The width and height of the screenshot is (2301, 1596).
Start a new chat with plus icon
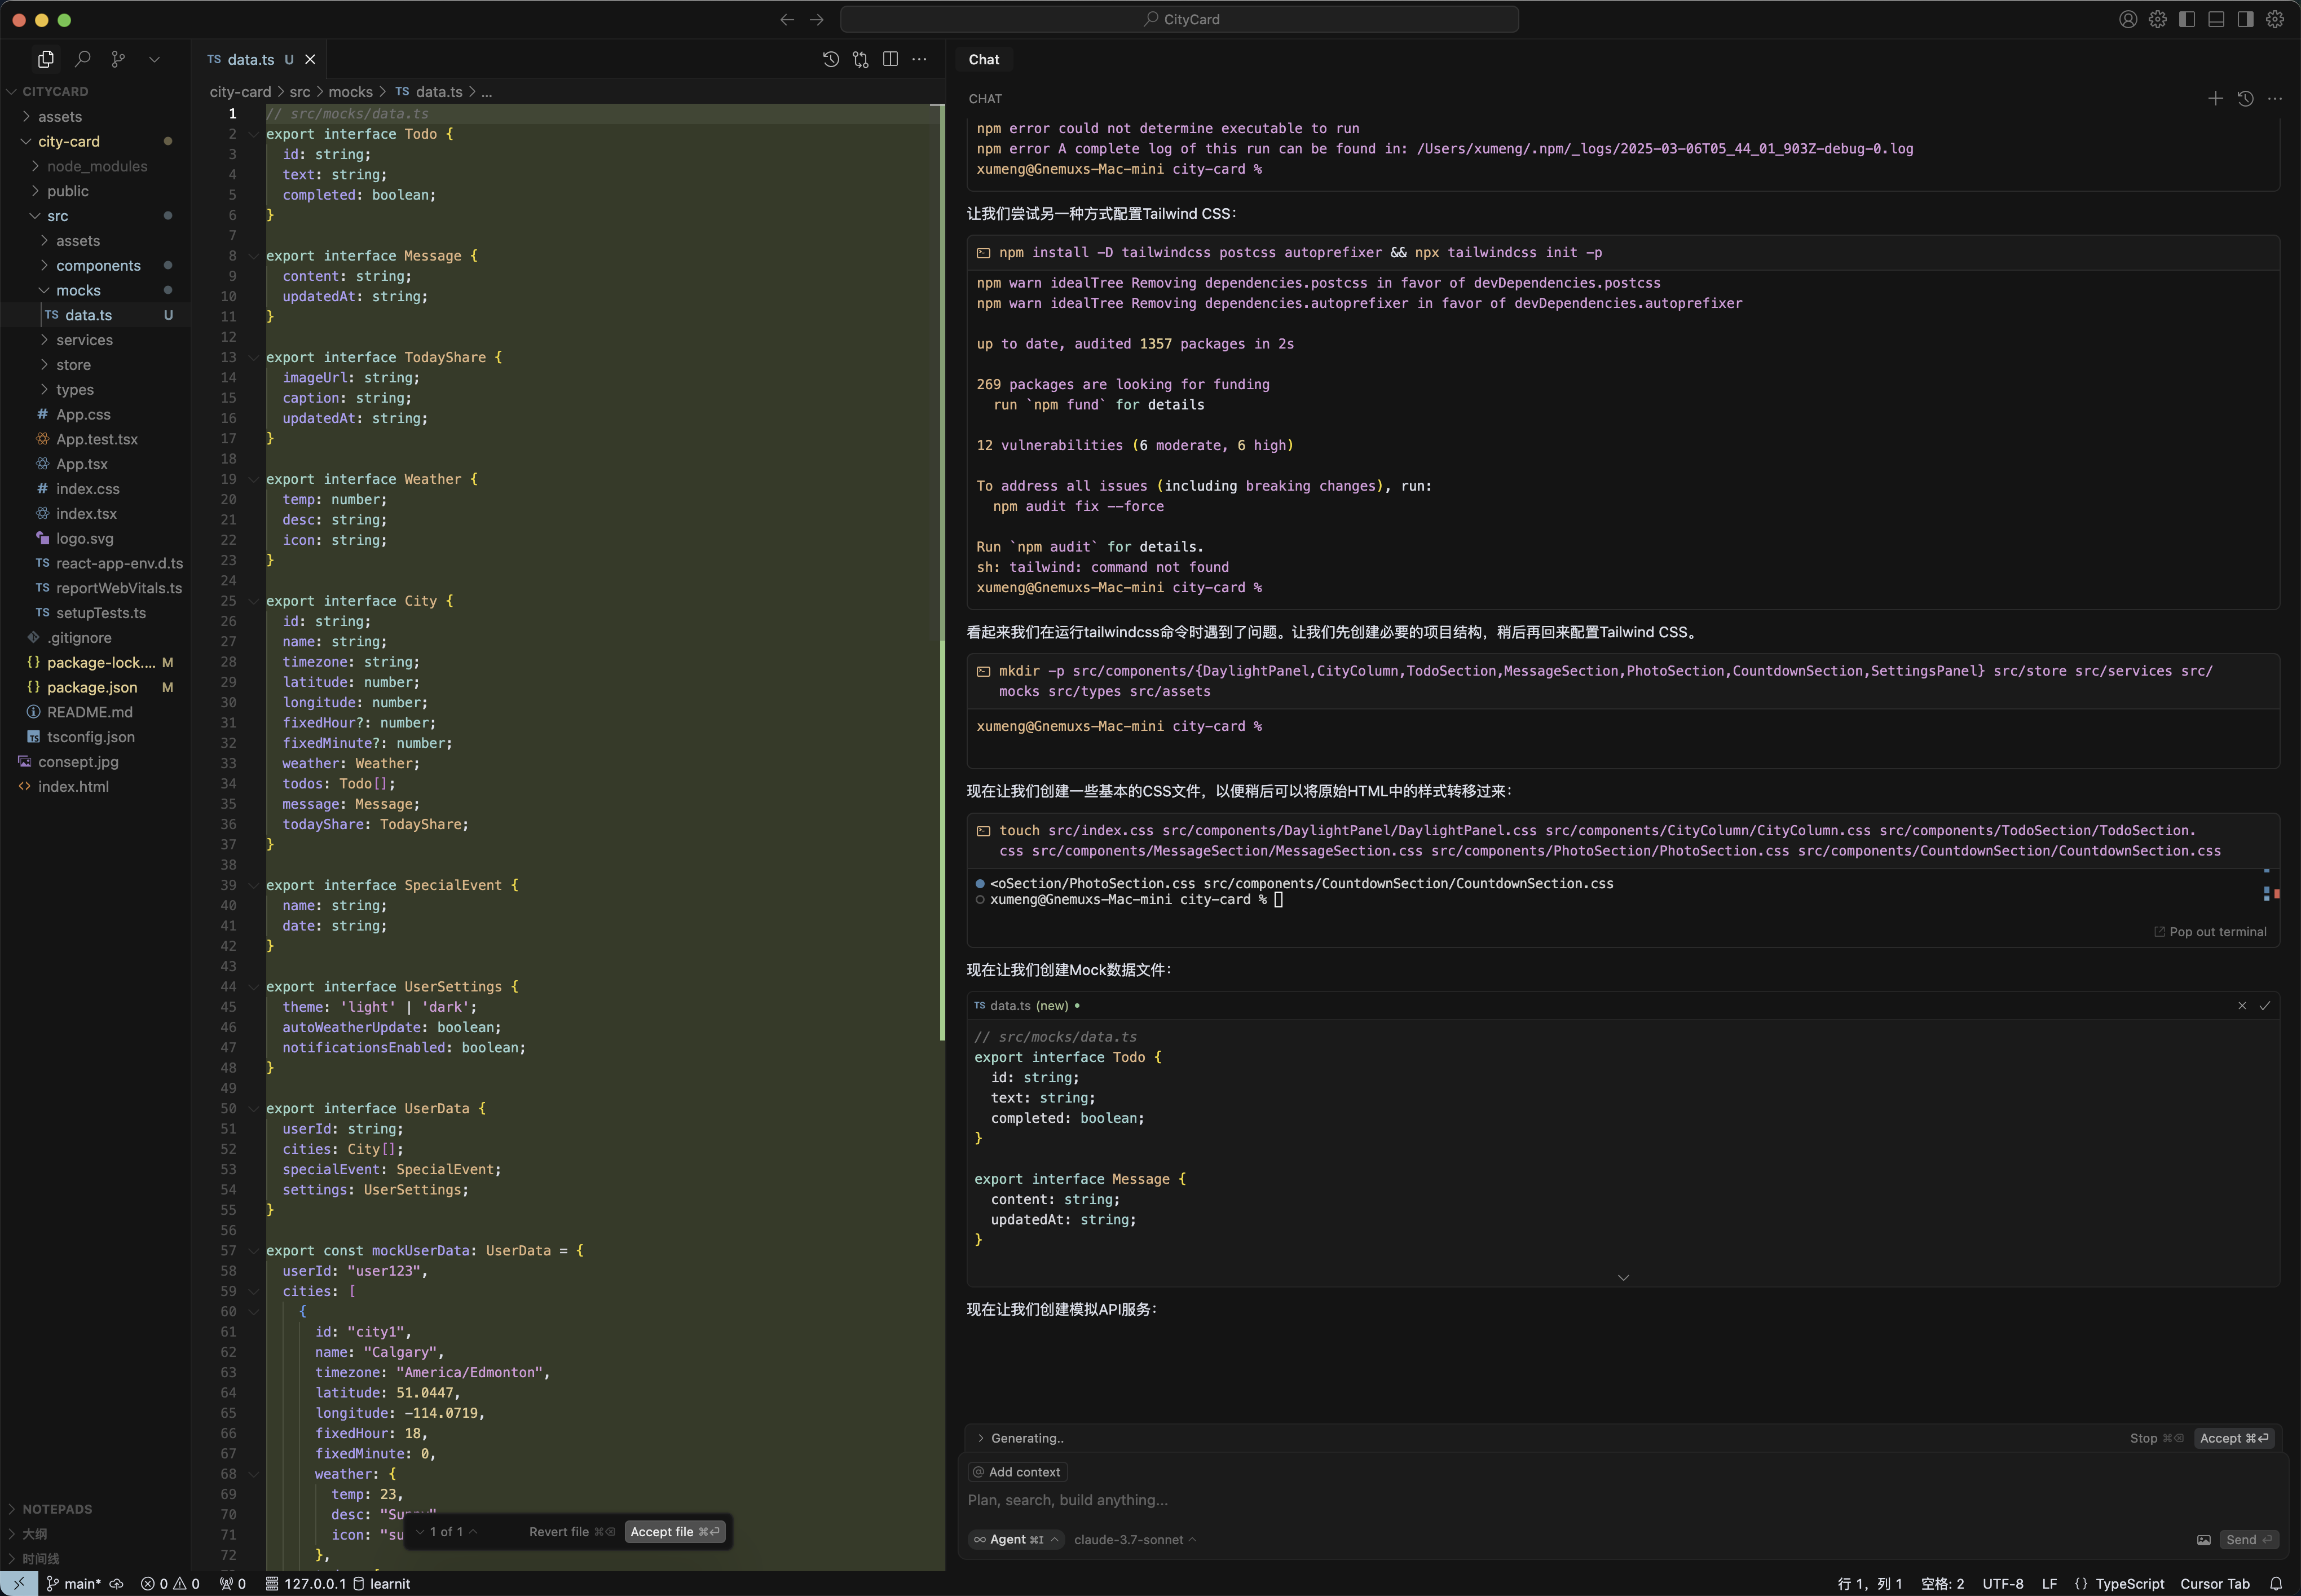point(2215,98)
